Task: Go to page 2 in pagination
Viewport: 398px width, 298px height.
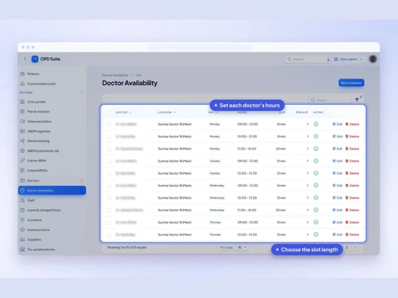Action: 347,247
